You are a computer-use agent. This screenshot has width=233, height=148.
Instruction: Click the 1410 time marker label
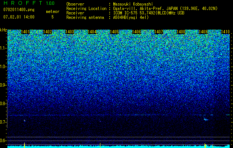(x=226, y=32)
